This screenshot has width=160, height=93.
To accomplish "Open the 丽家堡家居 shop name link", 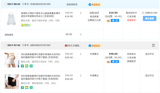I will point(72,5).
